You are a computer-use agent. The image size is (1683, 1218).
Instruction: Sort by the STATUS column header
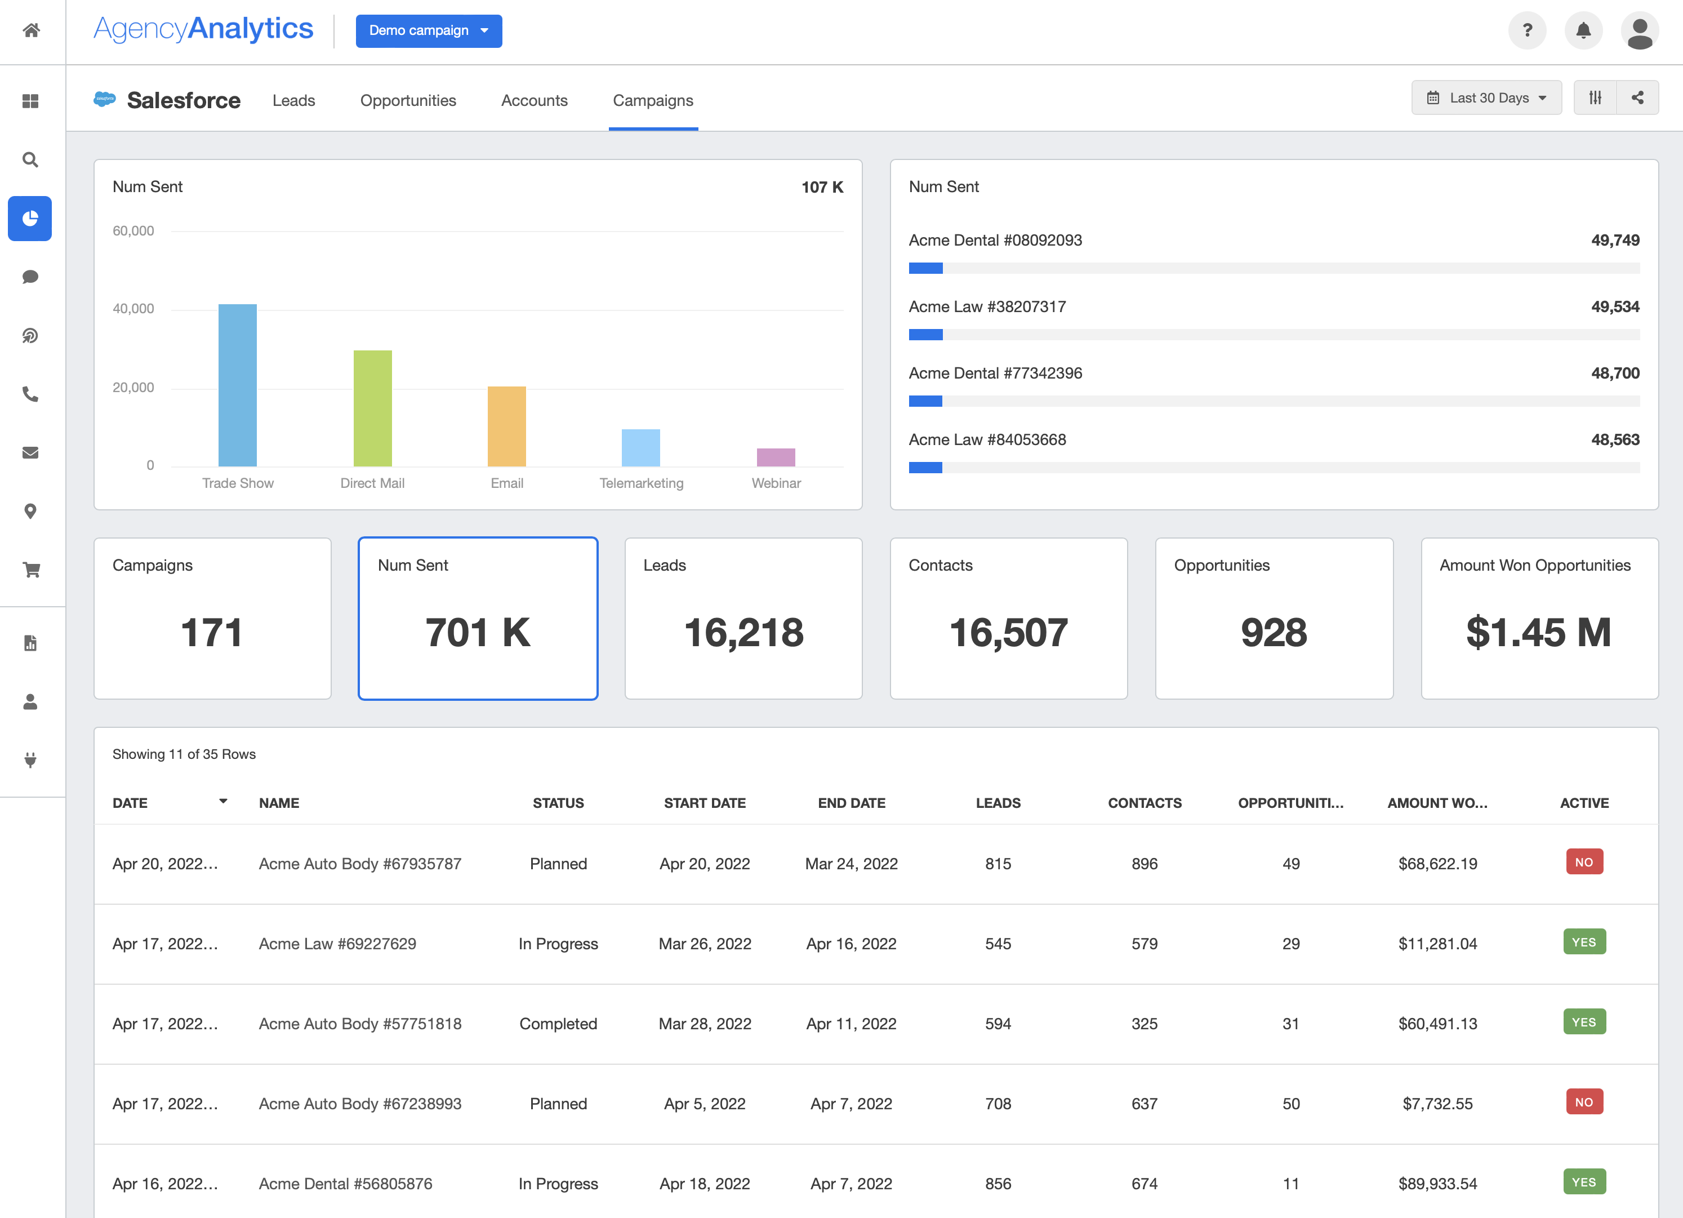(x=558, y=803)
